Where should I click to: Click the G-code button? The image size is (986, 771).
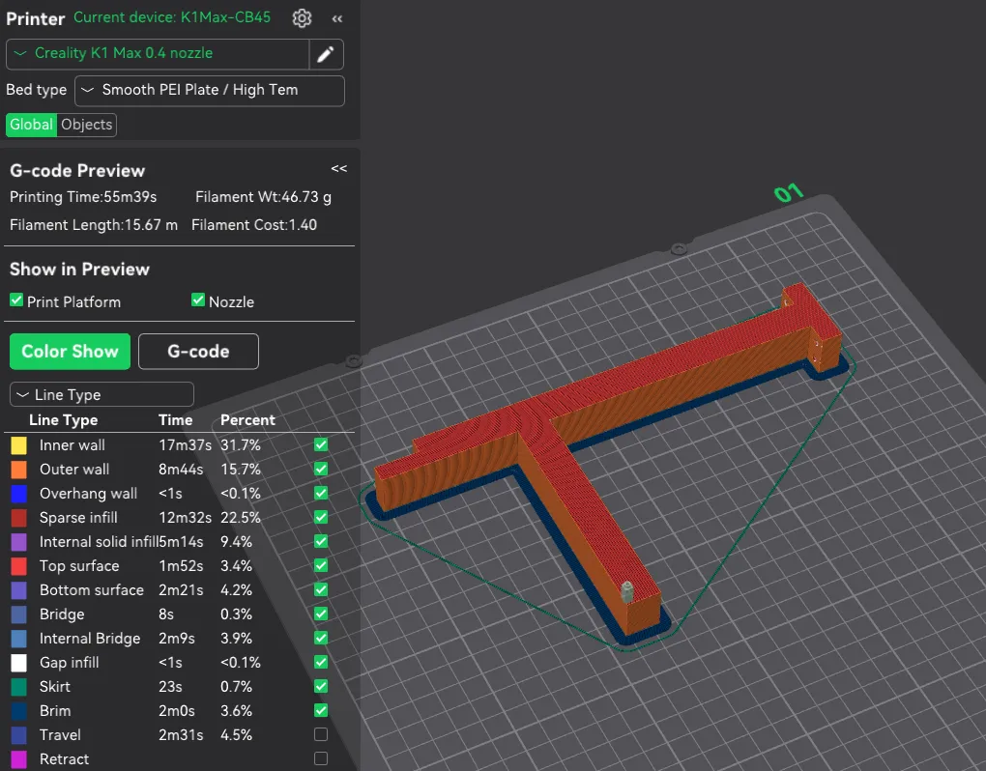[x=198, y=352]
